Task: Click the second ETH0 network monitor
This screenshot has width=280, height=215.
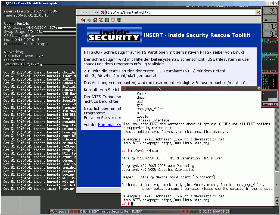Action: click(270, 64)
